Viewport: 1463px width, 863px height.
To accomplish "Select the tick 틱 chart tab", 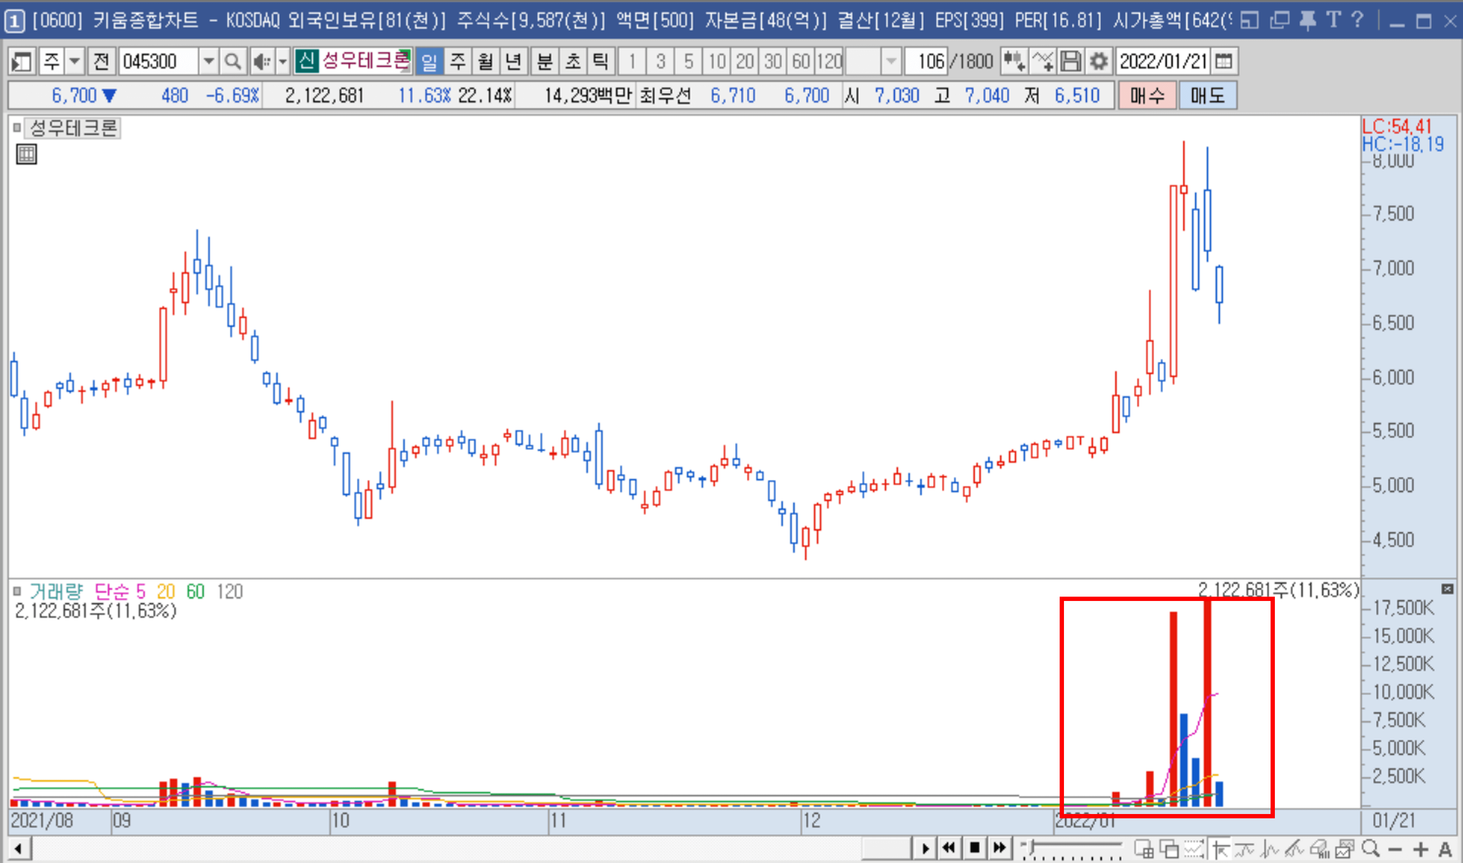I will coord(600,61).
